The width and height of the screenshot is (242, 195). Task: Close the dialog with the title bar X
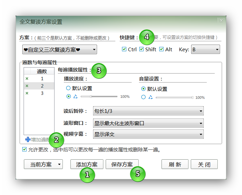(221, 21)
